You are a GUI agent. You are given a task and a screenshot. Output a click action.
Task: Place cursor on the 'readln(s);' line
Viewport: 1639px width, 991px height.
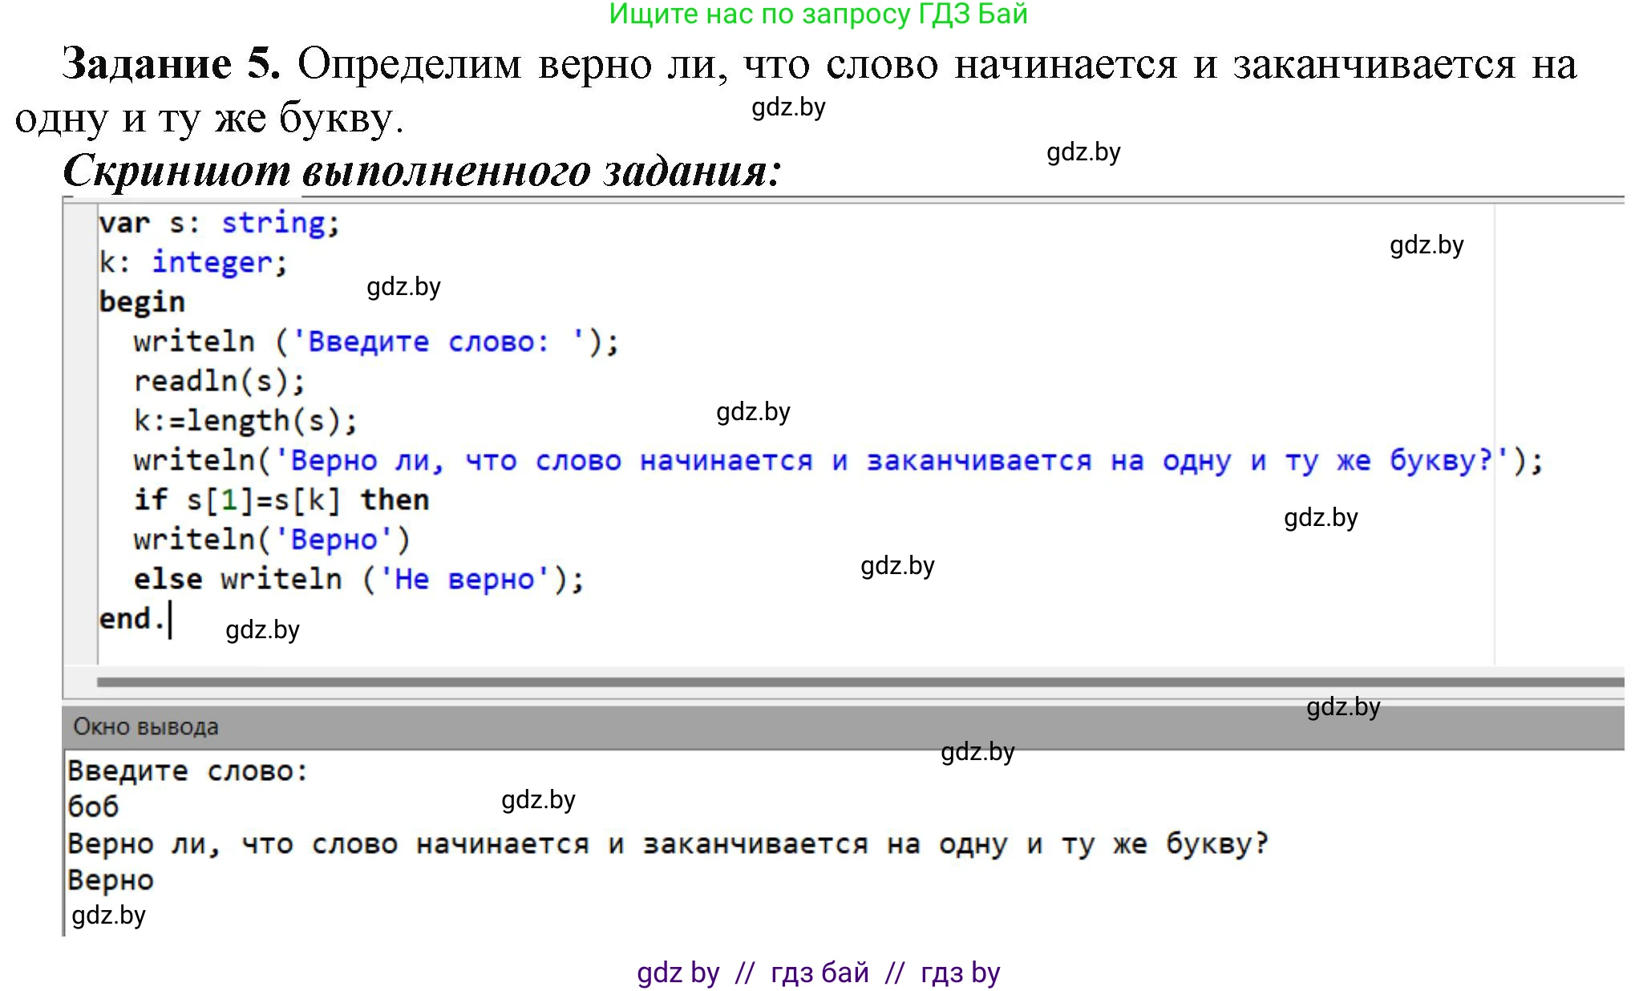tap(219, 382)
